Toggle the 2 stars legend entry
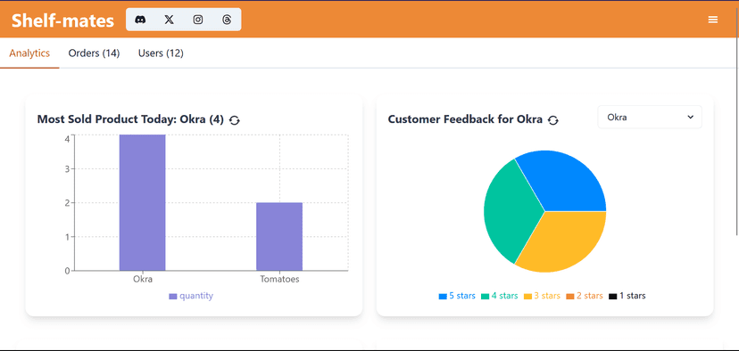 coord(585,296)
